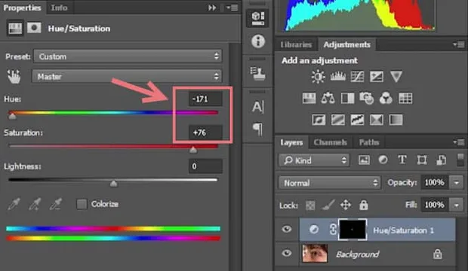Open the Opacity slider dropdown arrow

[x=457, y=182]
